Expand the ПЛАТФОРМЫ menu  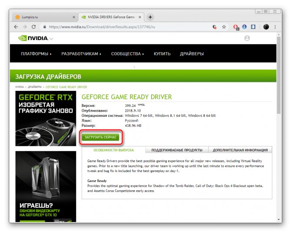(36, 54)
